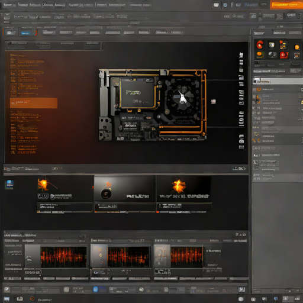Screen dimensions: 303x303
Task: Click the small orange round icon in the grid
Action: point(297,47)
